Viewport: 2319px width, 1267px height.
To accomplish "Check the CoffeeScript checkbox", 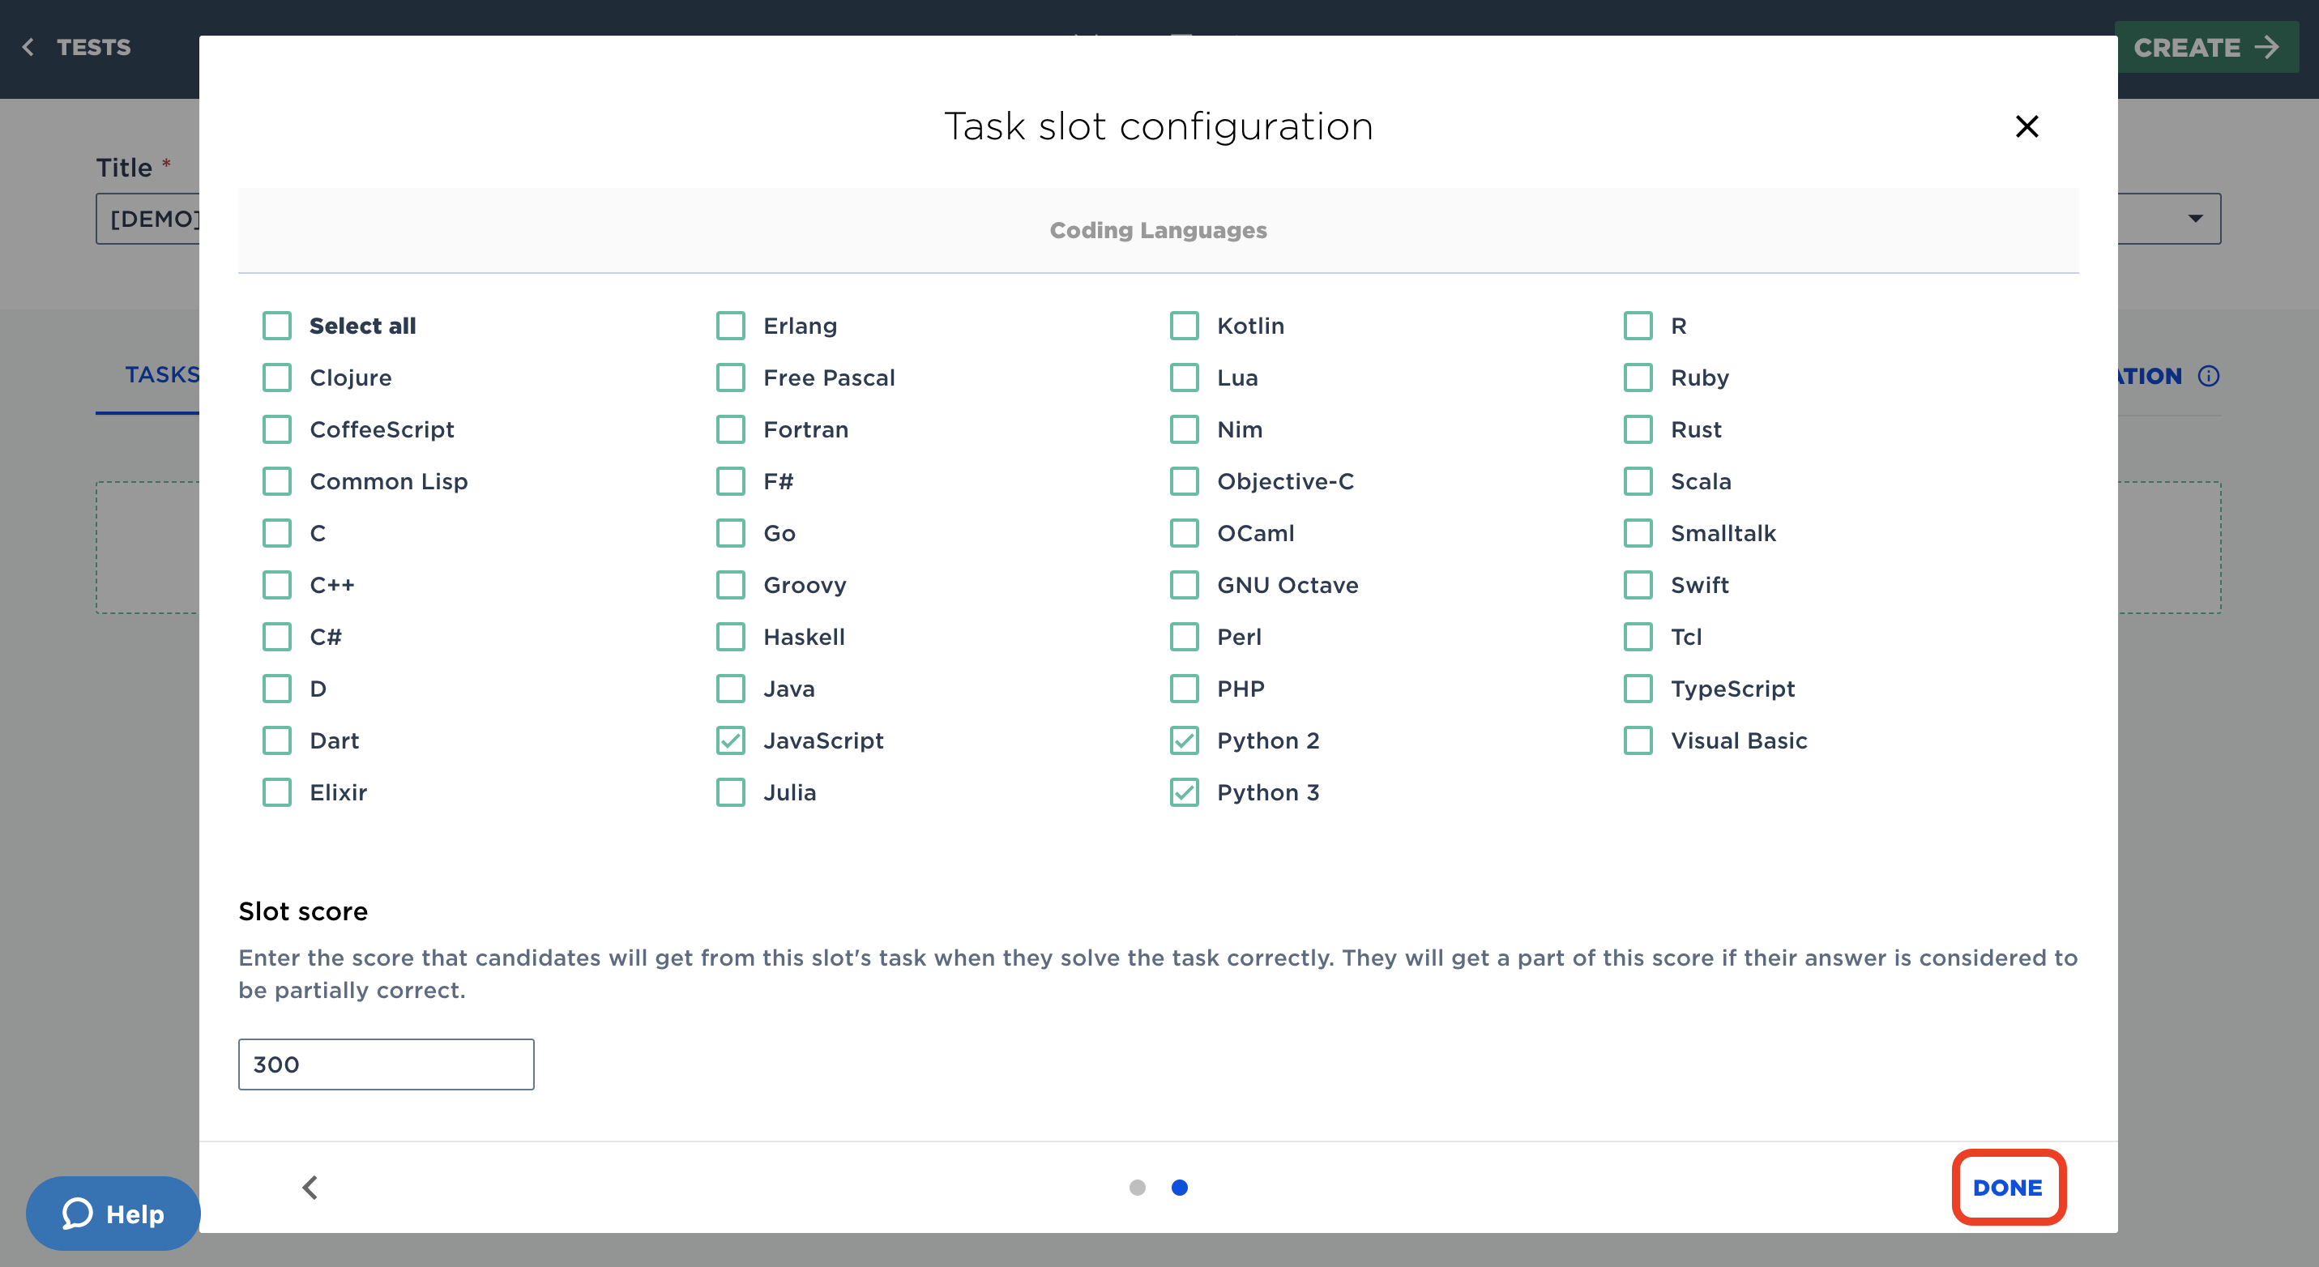I will (277, 429).
